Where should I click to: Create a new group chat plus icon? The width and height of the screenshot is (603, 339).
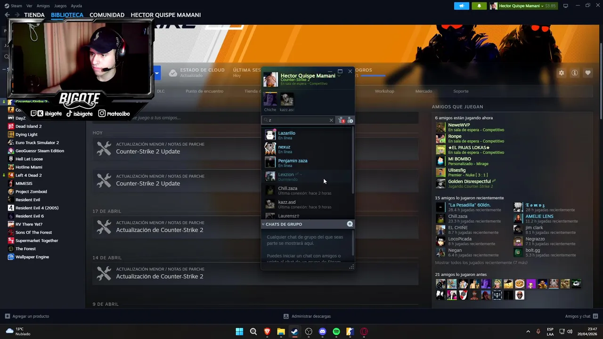[350, 224]
